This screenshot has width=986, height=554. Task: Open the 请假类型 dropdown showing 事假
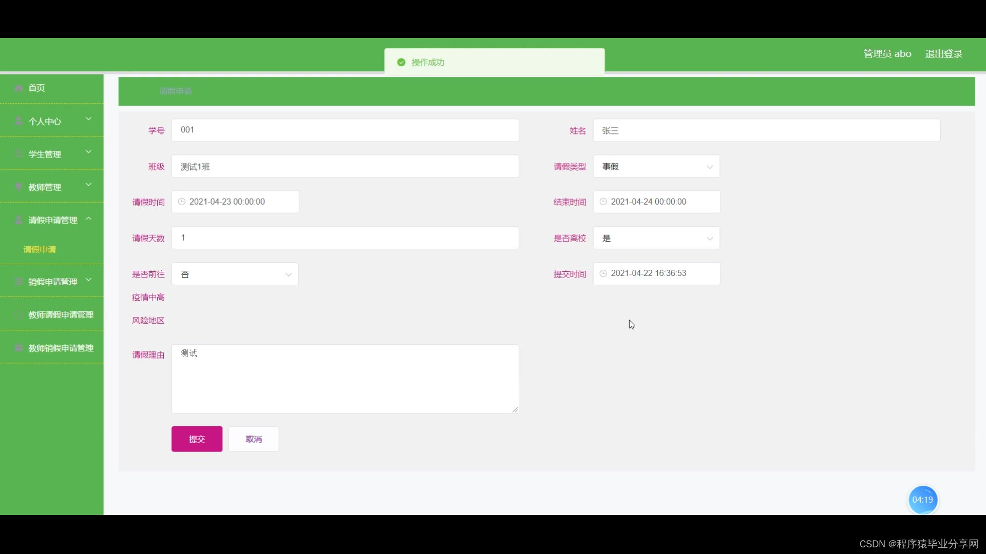click(x=656, y=166)
